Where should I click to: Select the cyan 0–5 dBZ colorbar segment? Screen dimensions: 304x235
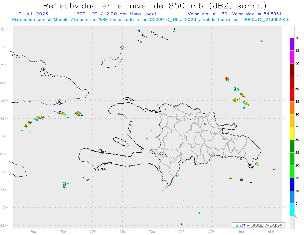click(292, 210)
